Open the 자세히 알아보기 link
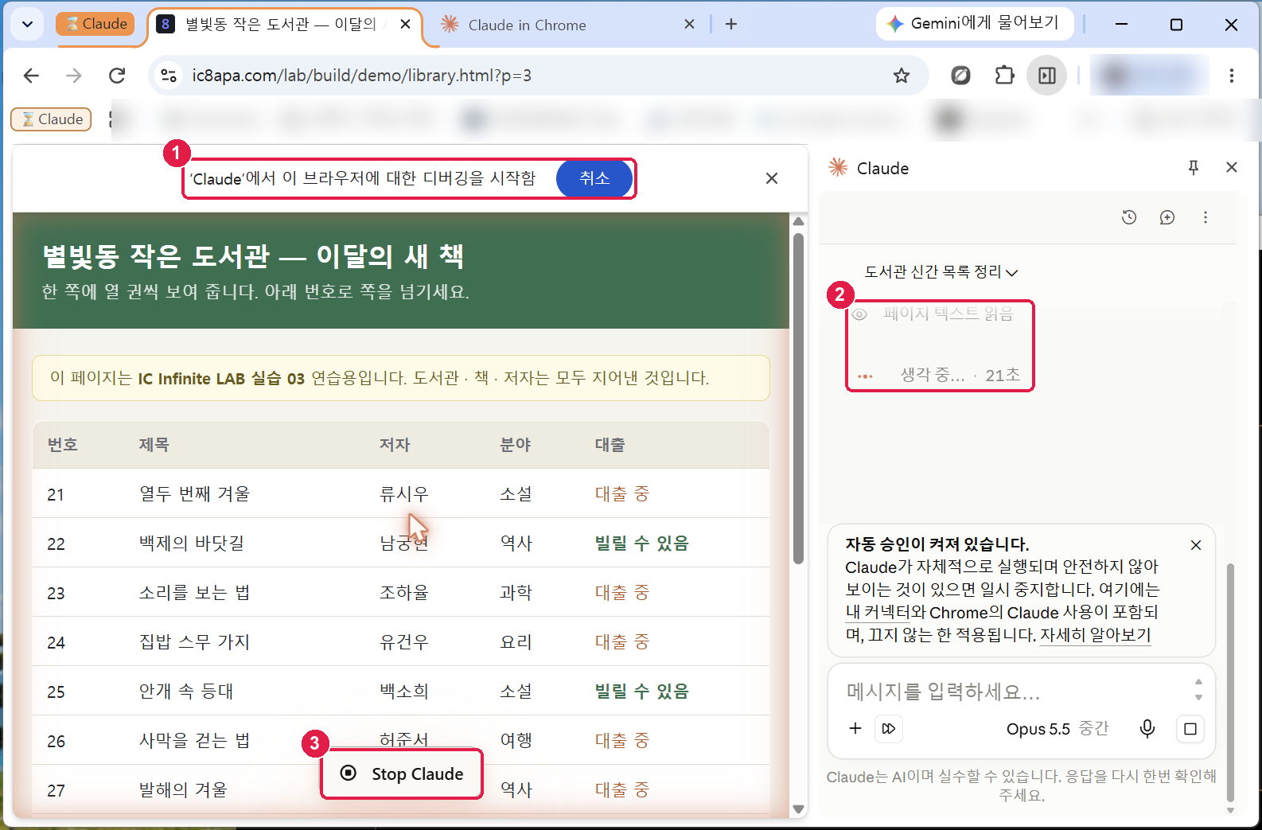The image size is (1262, 830). click(x=1096, y=636)
